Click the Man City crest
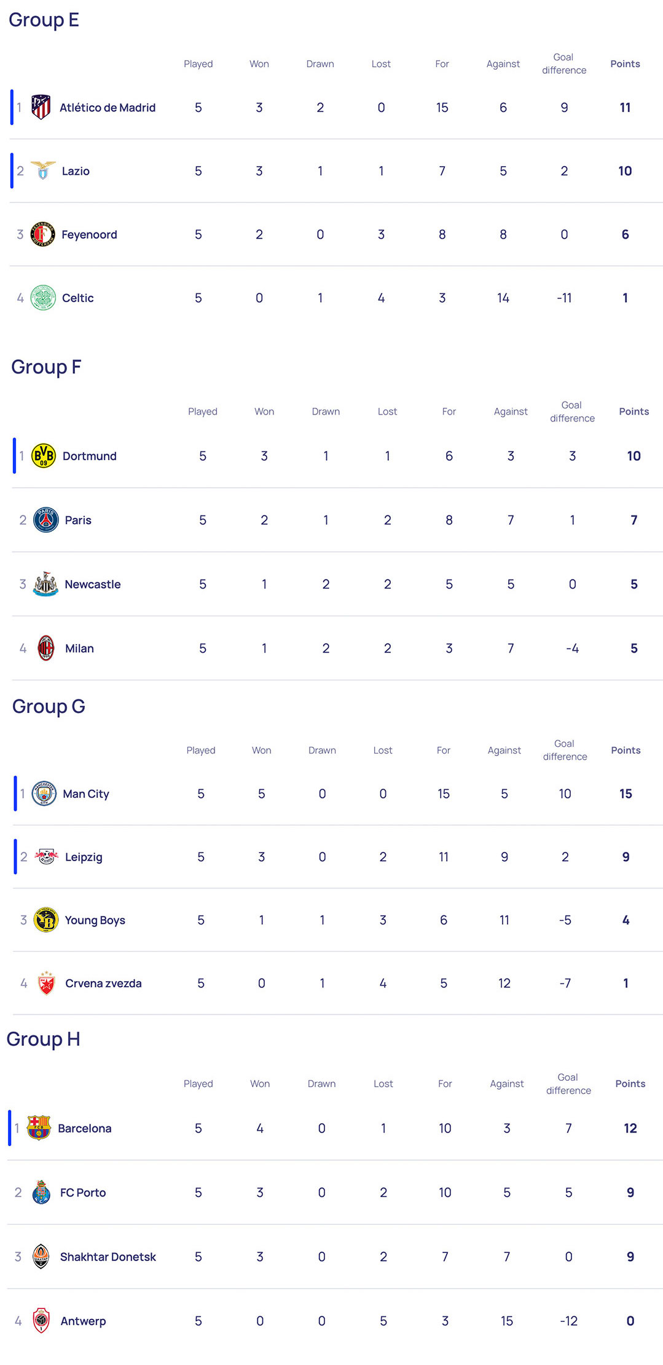The width and height of the screenshot is (663, 1365). pyautogui.click(x=44, y=794)
